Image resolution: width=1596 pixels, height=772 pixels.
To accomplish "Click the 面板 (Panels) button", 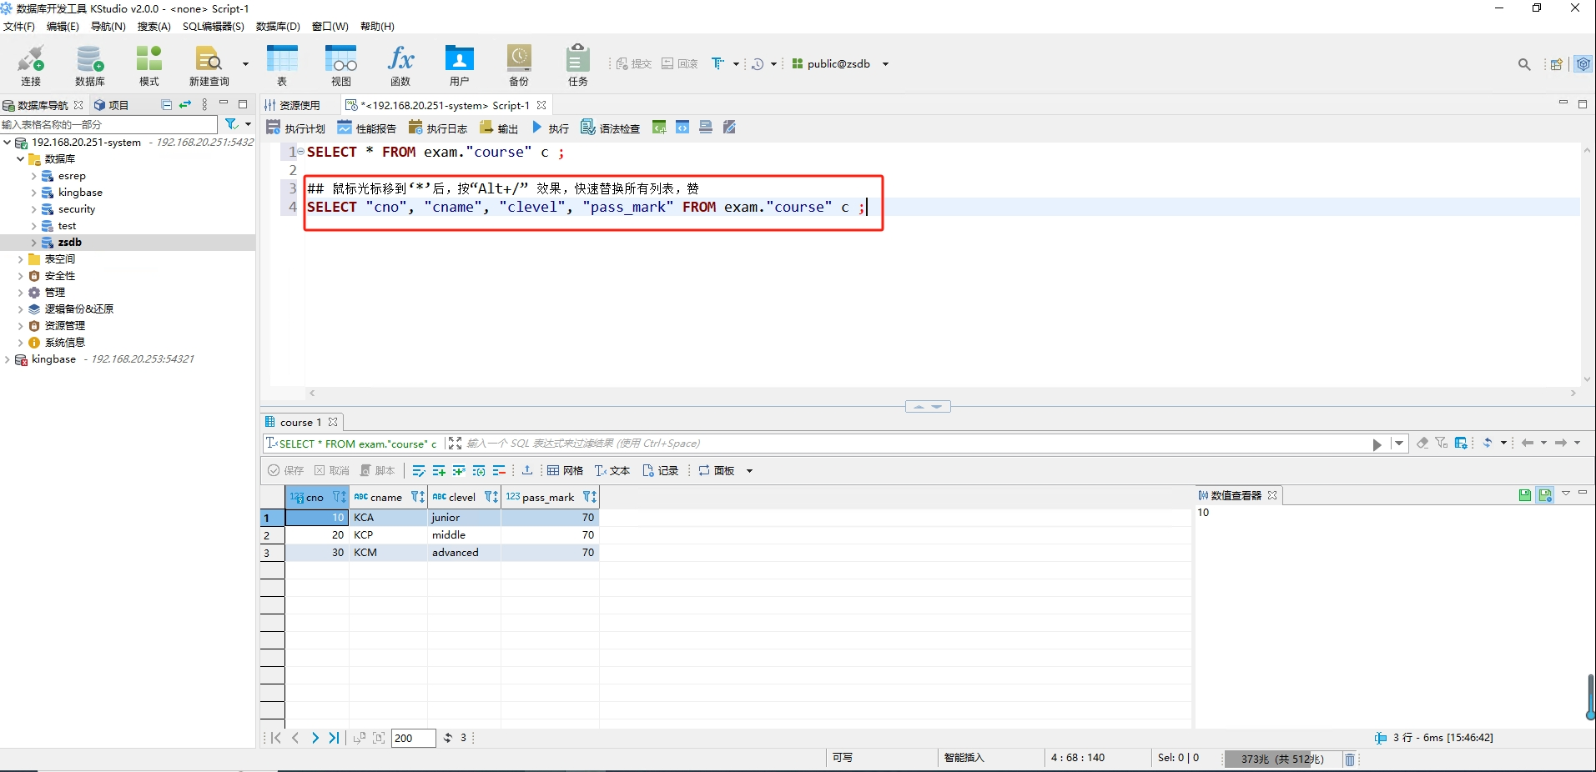I will [x=717, y=471].
